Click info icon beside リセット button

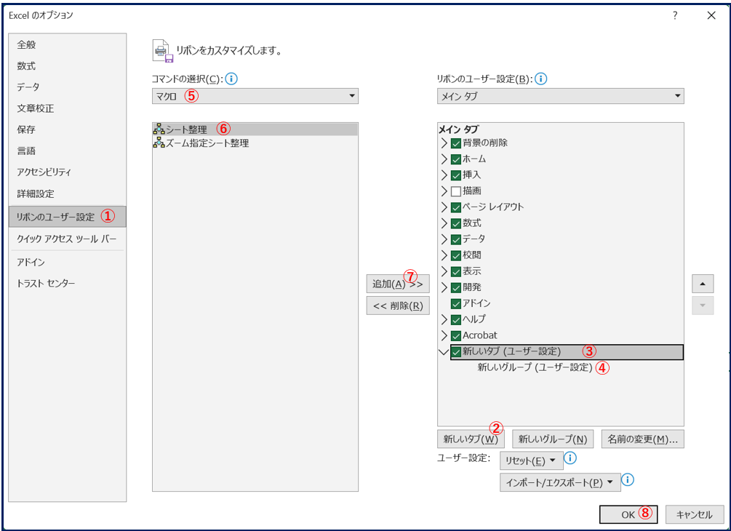click(x=570, y=458)
